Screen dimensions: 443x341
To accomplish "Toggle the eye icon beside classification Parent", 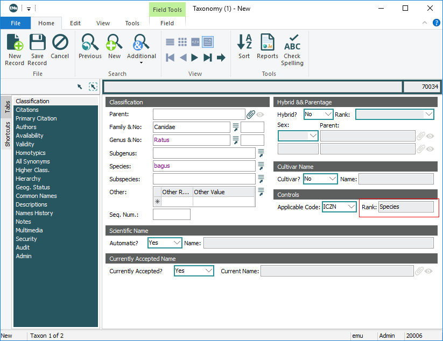I will pos(260,114).
